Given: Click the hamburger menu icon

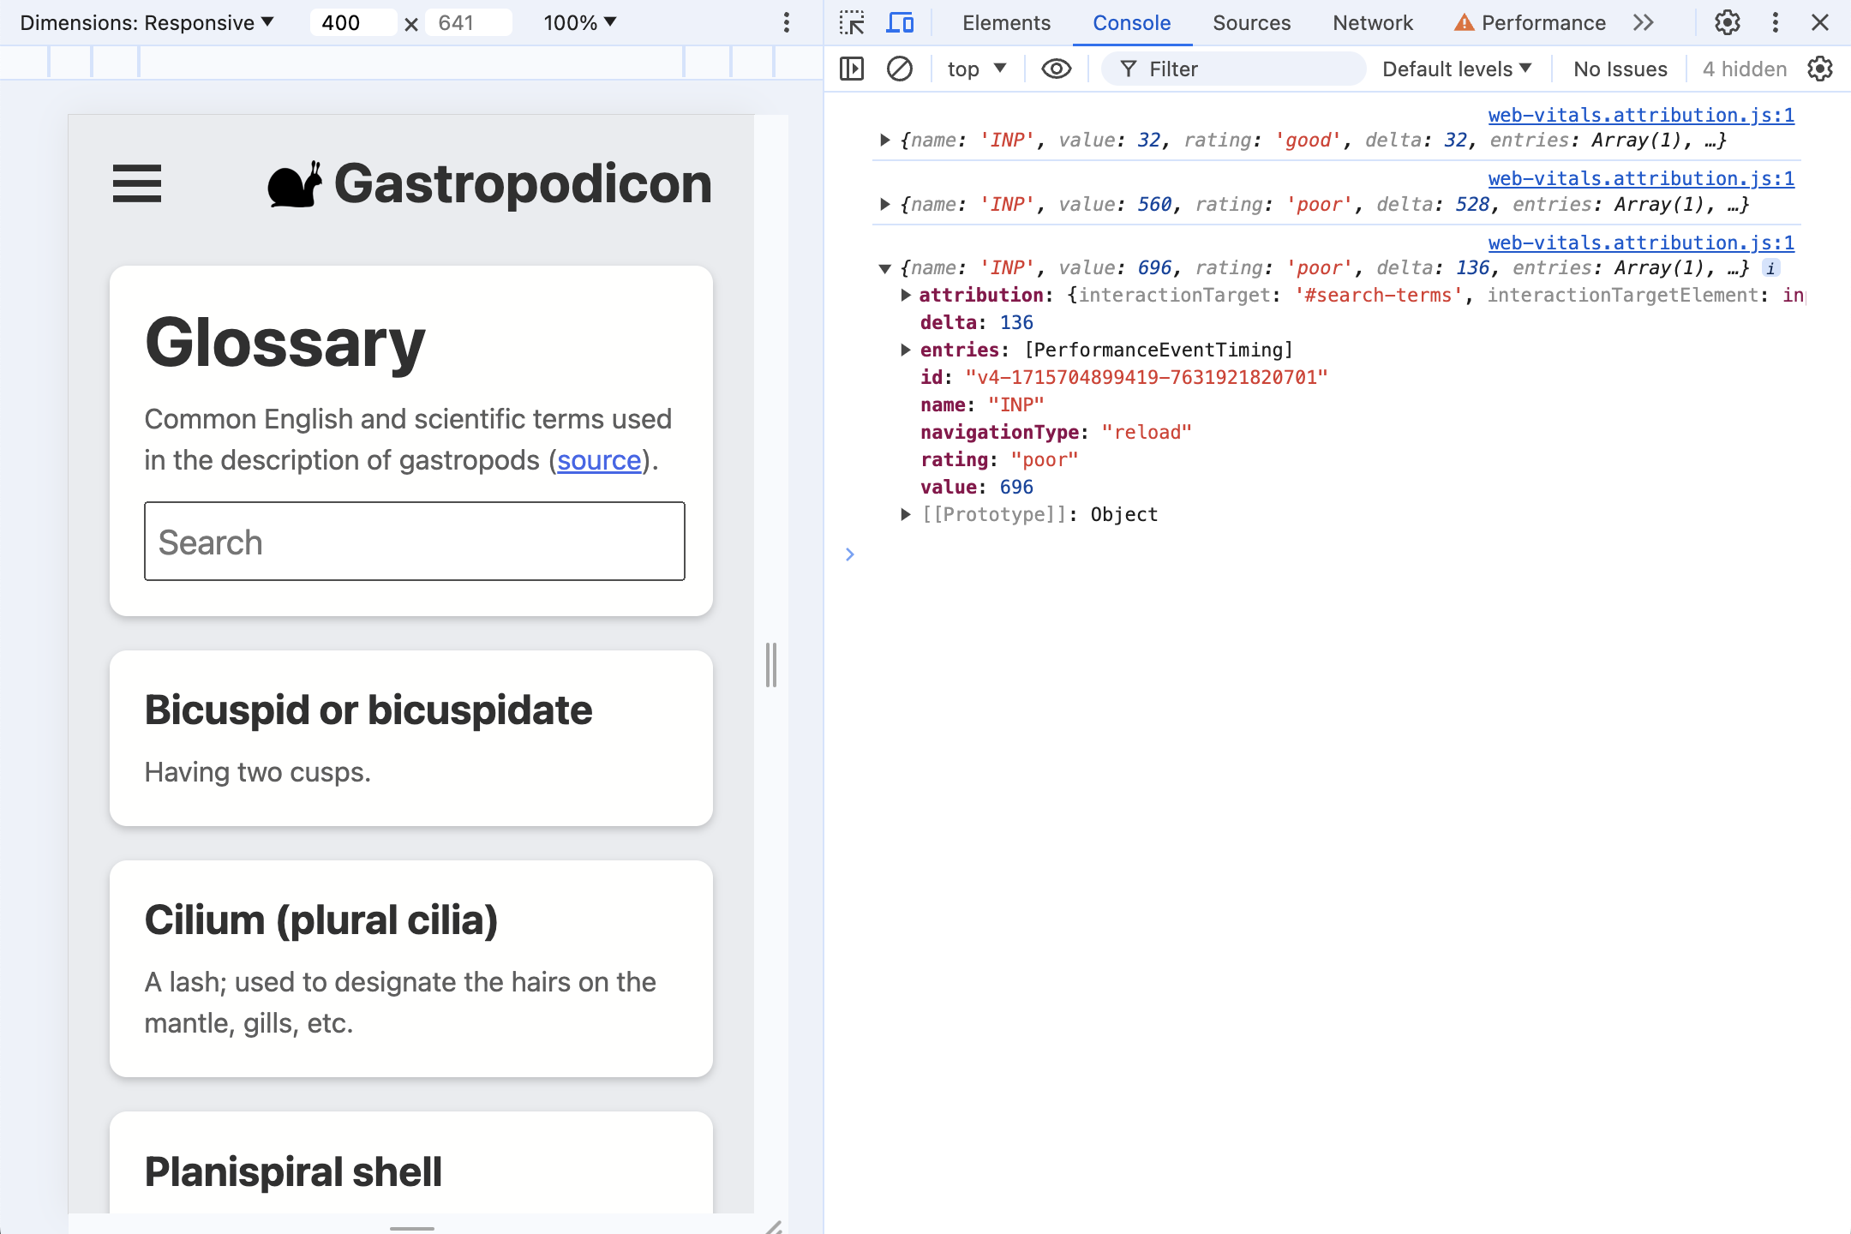Looking at the screenshot, I should (136, 181).
